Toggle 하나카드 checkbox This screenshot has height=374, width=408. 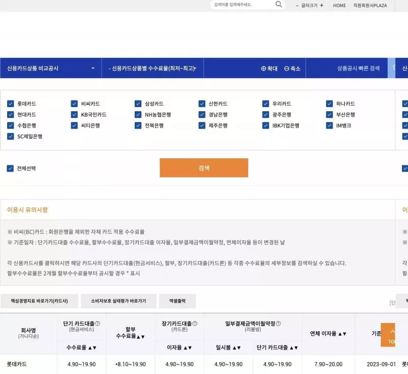pyautogui.click(x=329, y=104)
